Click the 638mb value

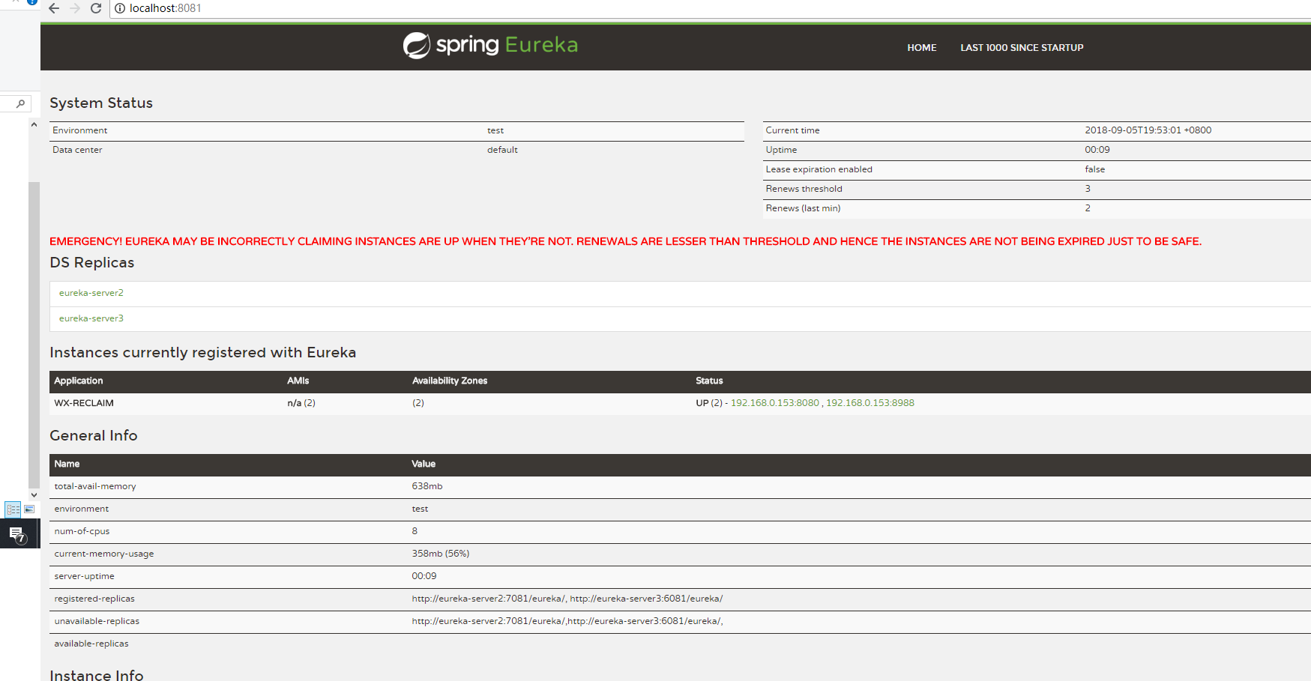click(x=427, y=486)
